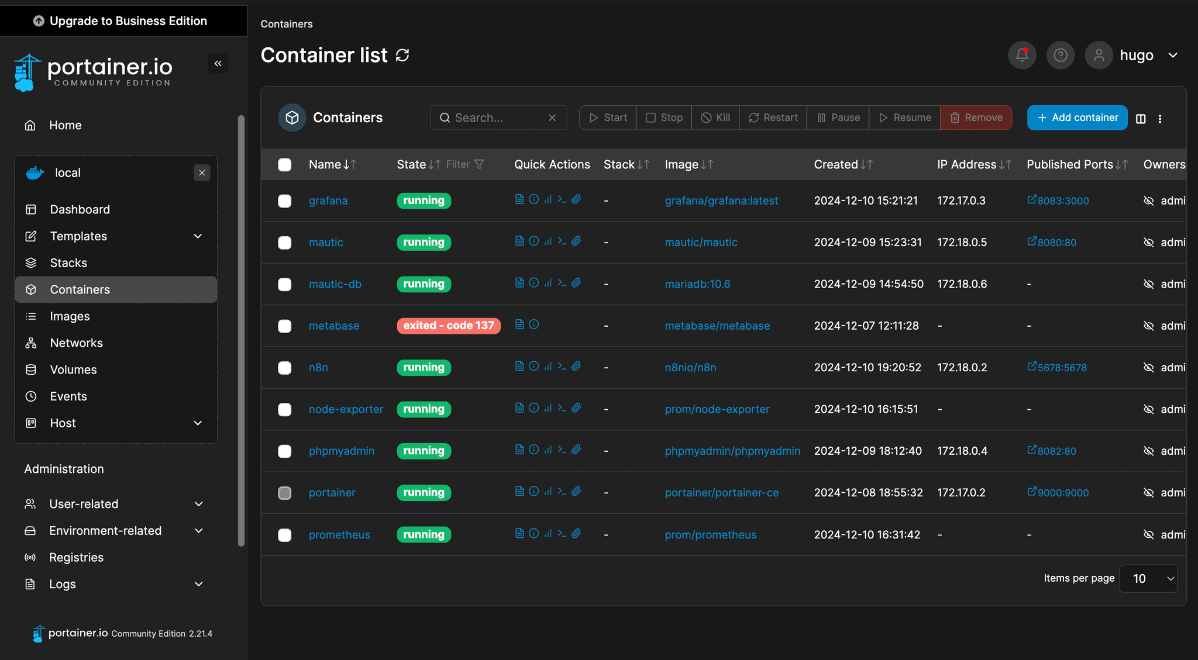Attach to portainer container via paperclip icon

tap(576, 491)
